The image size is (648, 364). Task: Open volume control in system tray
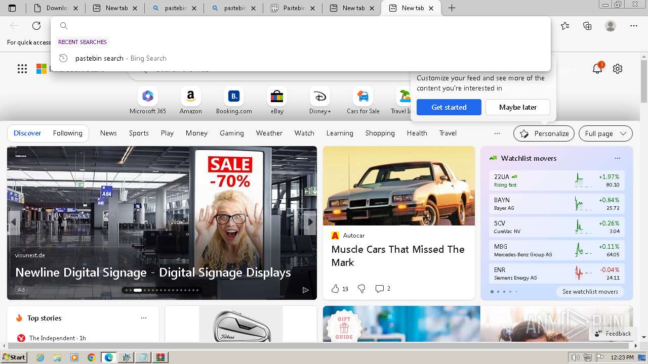tap(575, 357)
